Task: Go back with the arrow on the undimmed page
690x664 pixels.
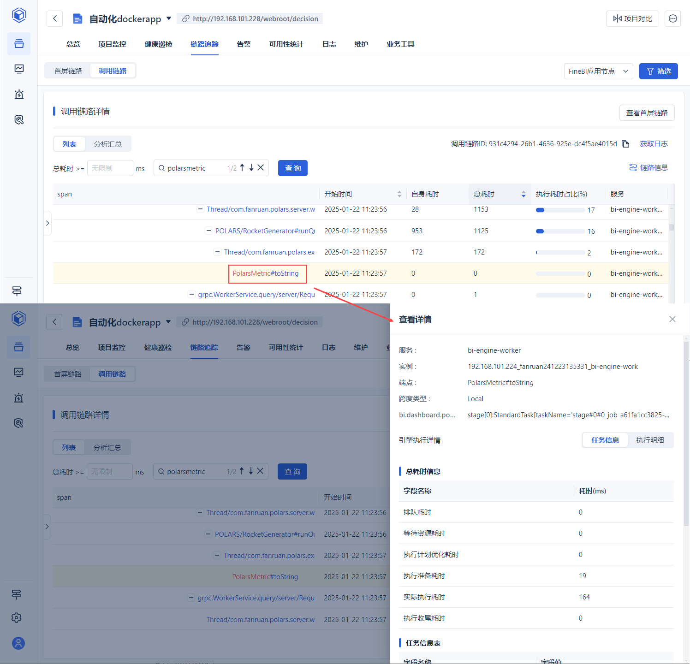Action: coord(55,18)
